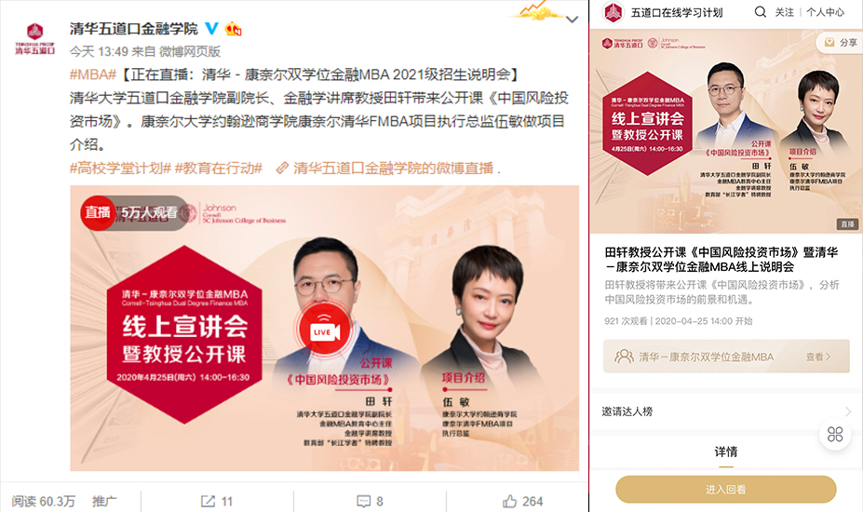Viewport: 863px width, 512px height.
Task: Open 清华-康奈尔双学位金融MBA 查看 chevron
Action: pyautogui.click(x=818, y=357)
